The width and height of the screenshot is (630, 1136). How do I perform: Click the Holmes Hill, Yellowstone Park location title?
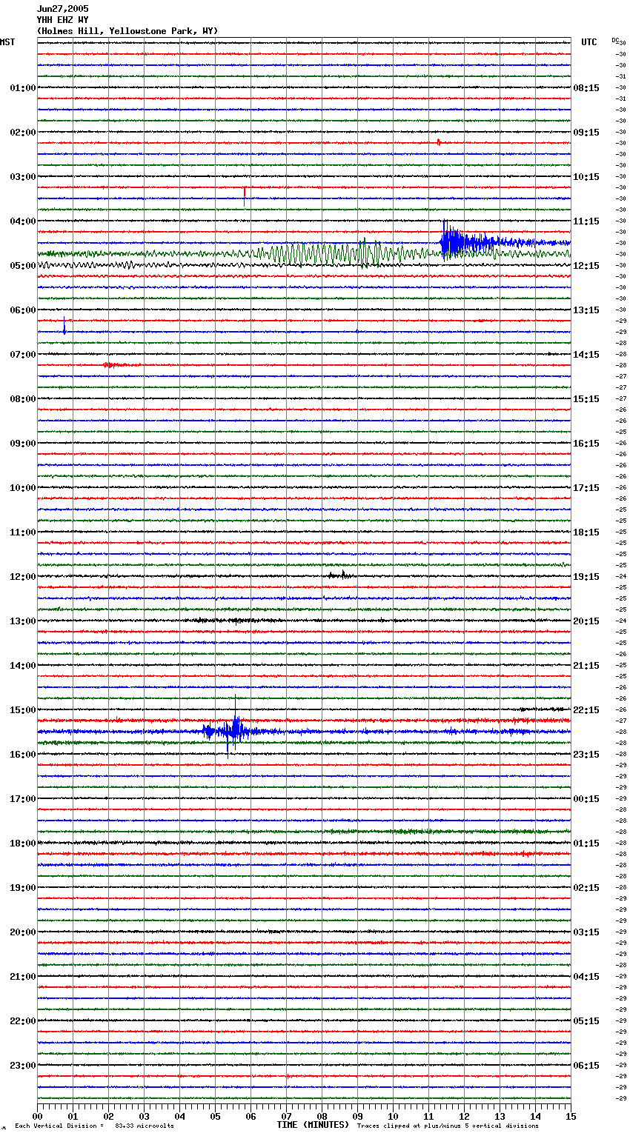(x=127, y=31)
